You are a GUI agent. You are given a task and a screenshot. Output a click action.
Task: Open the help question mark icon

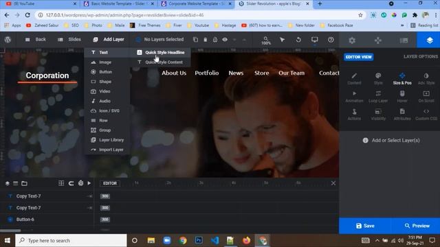tap(331, 40)
